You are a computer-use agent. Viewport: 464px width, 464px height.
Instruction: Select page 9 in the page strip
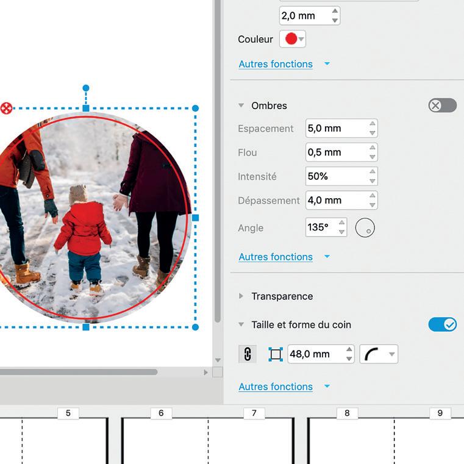click(440, 413)
